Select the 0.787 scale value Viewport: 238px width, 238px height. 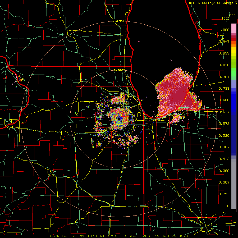tap(224, 77)
